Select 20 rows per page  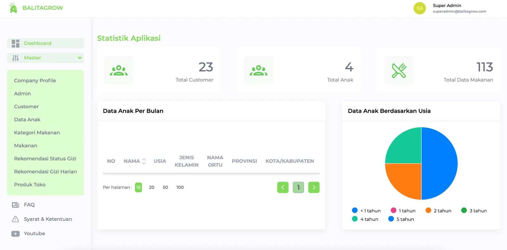[152, 187]
